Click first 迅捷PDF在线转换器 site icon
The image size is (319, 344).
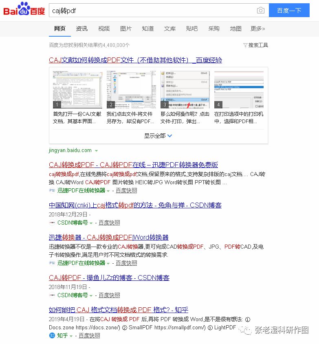tap(52, 190)
